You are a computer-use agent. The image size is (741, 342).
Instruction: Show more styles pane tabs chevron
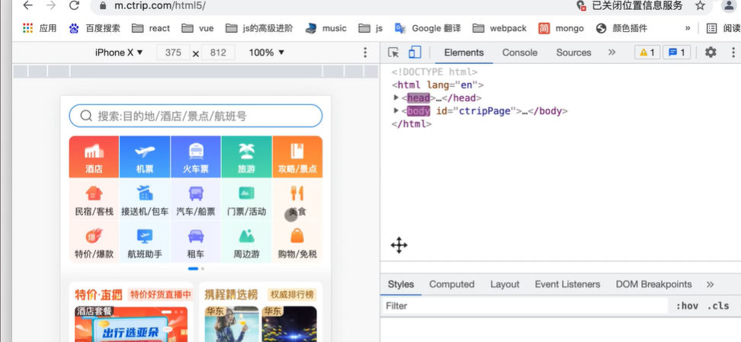coord(710,284)
